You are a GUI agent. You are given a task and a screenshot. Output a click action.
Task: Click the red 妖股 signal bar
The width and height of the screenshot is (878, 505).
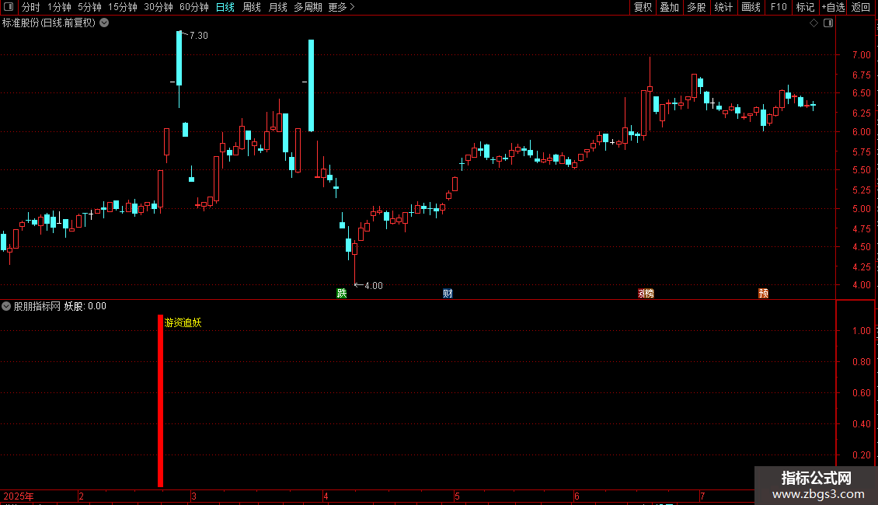160,401
